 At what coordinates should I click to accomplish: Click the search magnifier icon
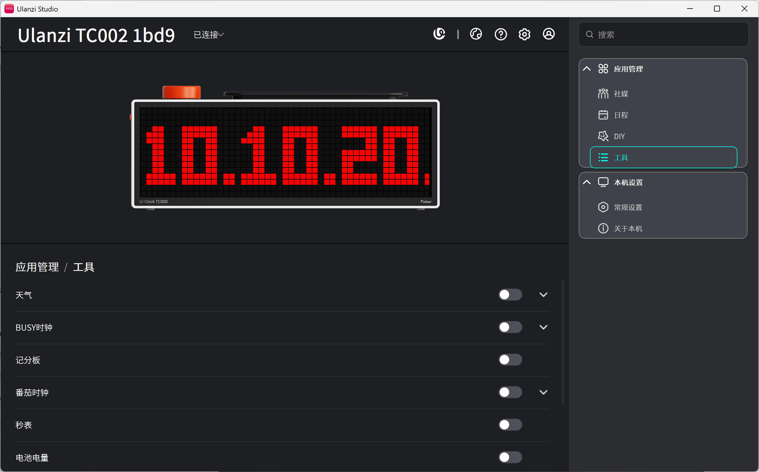pos(589,34)
